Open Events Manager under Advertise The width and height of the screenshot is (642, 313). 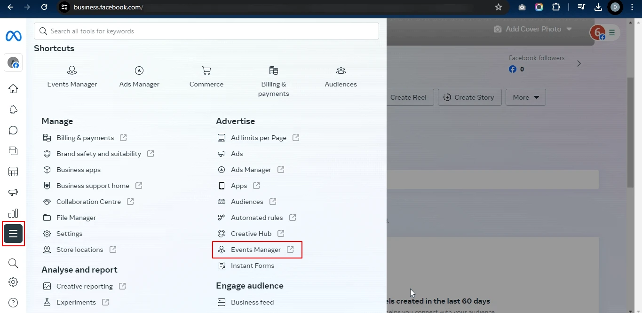(x=257, y=250)
